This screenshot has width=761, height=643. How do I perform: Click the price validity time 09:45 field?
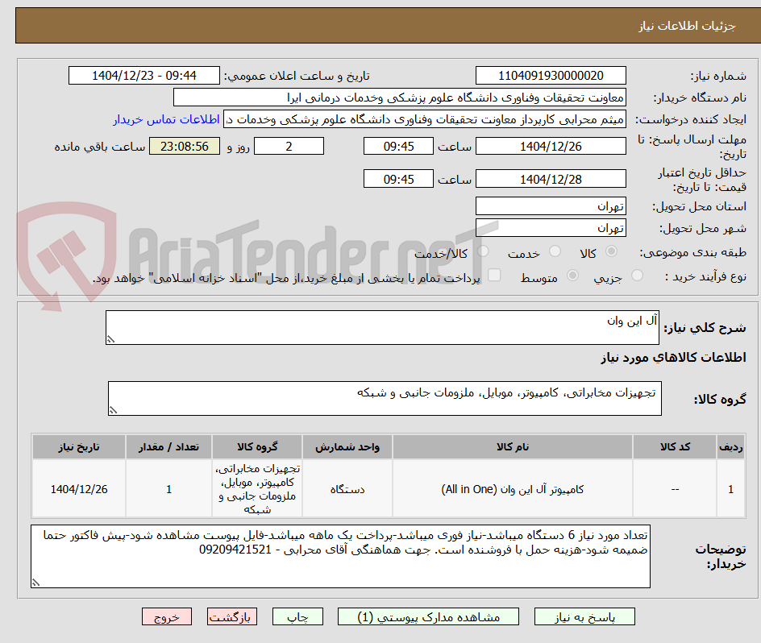(398, 179)
